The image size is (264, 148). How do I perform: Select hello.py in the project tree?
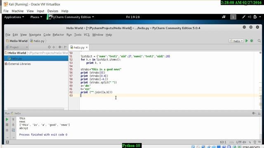36,58
